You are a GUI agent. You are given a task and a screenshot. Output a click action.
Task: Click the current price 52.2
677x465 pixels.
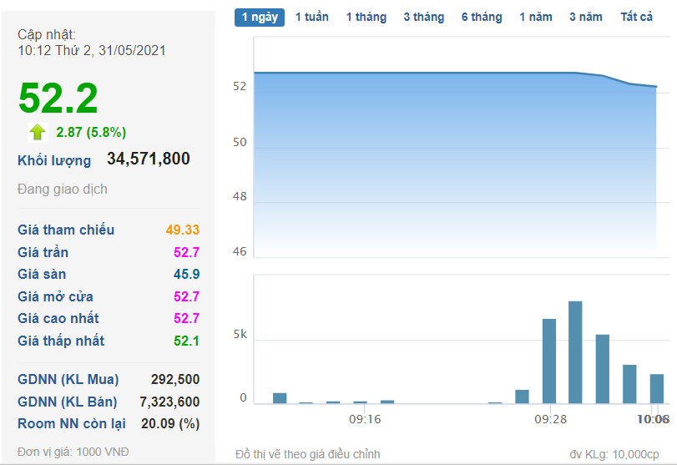coord(58,99)
